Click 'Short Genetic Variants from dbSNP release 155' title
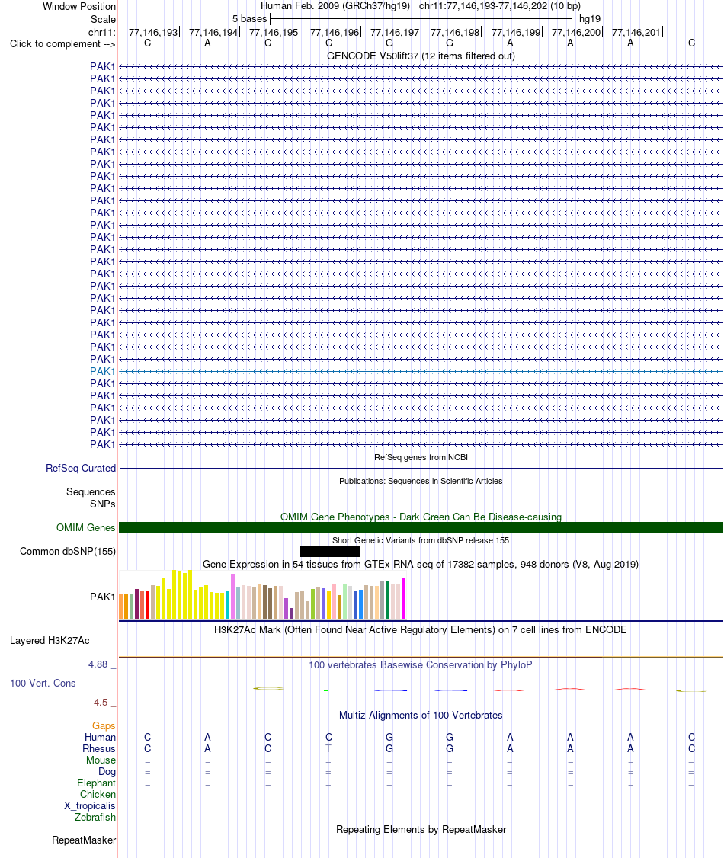Image resolution: width=724 pixels, height=858 pixels. click(421, 540)
